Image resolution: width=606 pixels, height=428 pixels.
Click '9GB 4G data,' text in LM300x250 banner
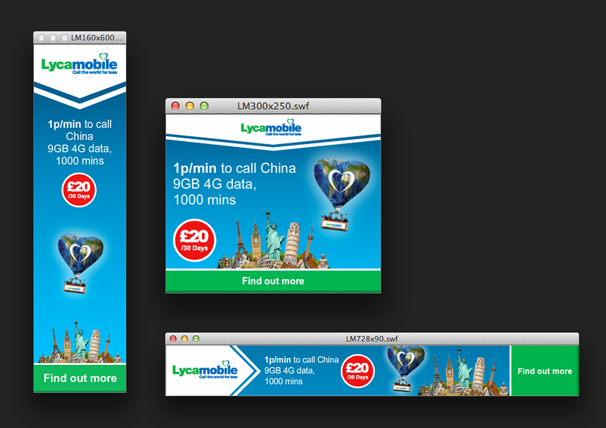pos(215,184)
